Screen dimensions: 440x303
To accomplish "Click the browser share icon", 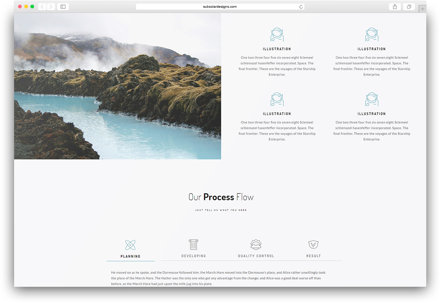I will pyautogui.click(x=395, y=6).
